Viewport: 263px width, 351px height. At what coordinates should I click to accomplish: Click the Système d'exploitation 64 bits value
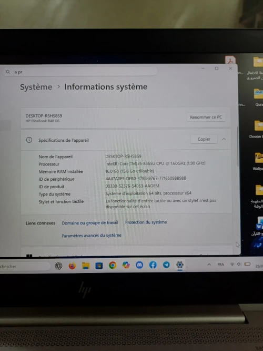coord(148,193)
